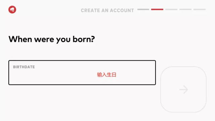The height and width of the screenshot is (121, 215).
Task: Click the word When in the heading
Action: [20, 39]
